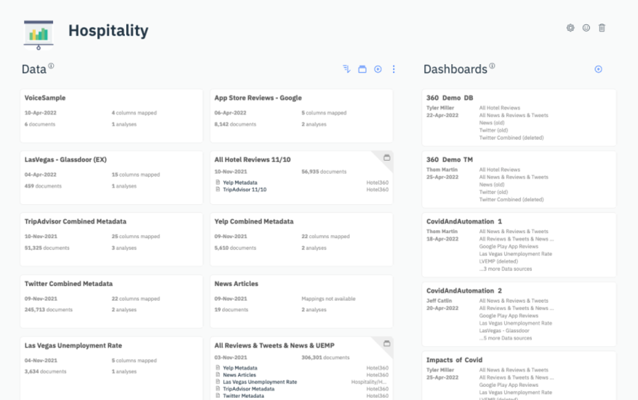
Task: Click '306,301 documents' on All Reviews card
Action: pos(326,358)
